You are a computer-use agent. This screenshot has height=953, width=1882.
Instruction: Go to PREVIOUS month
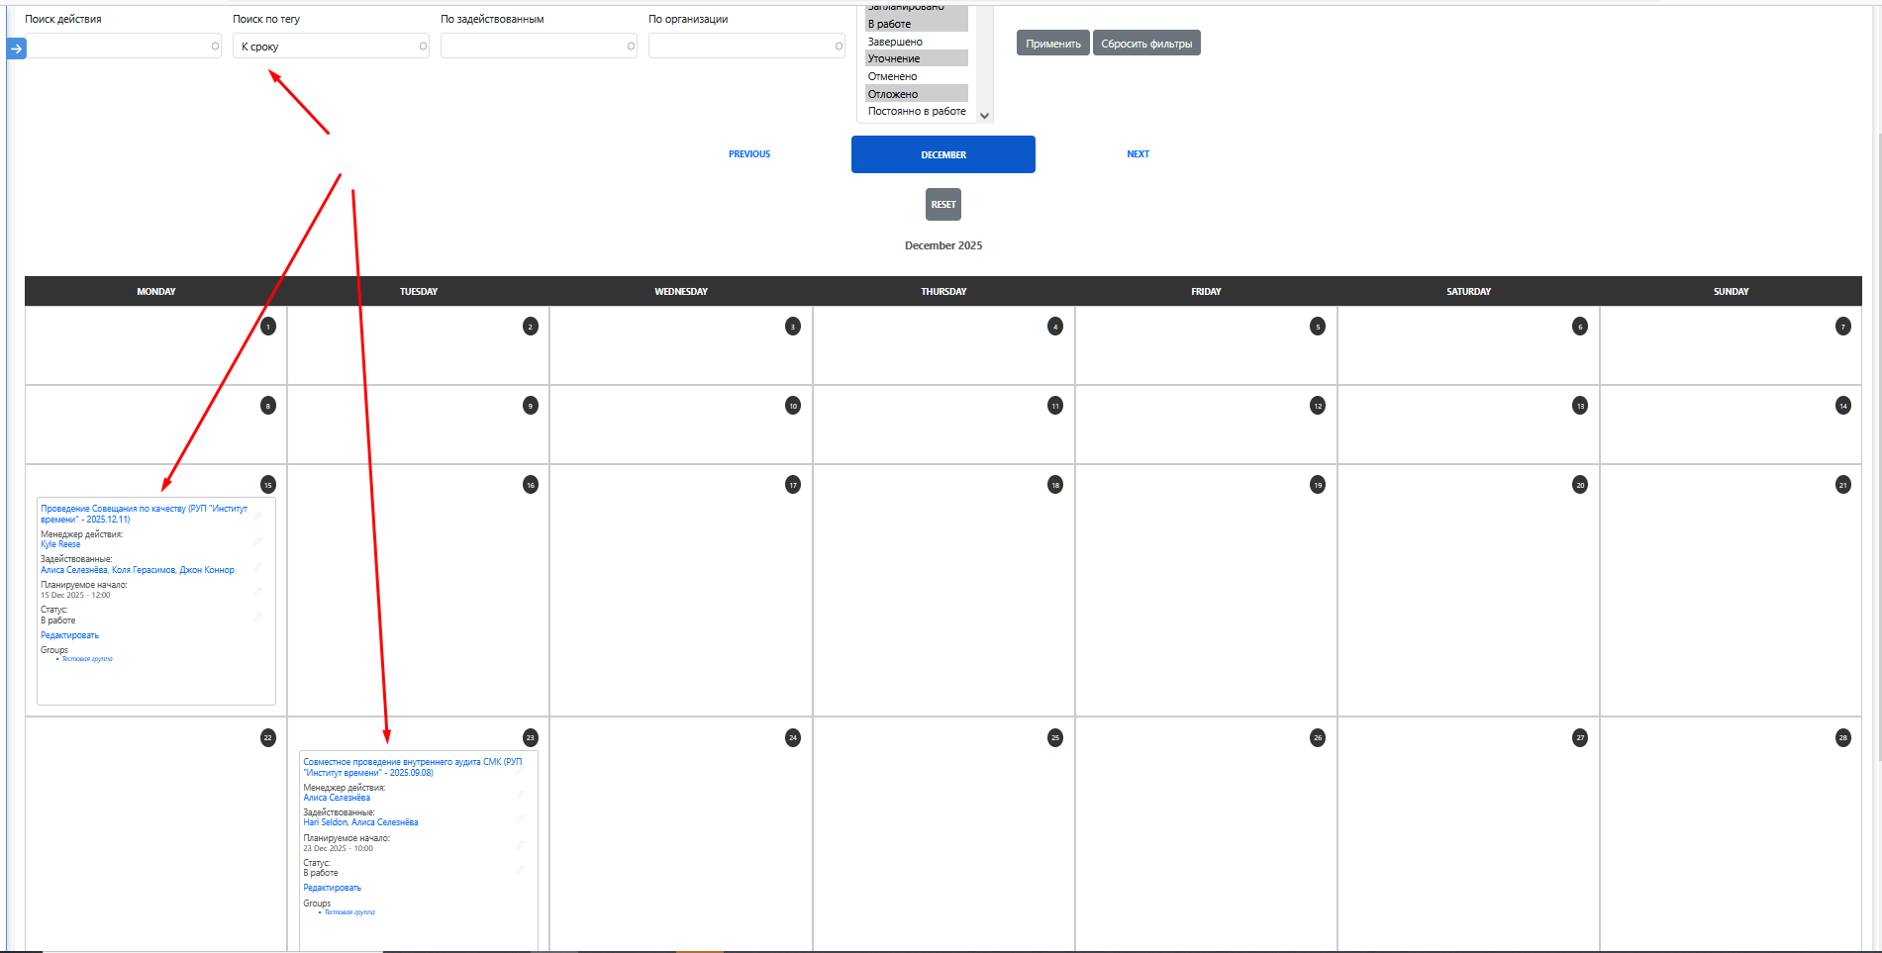[749, 154]
